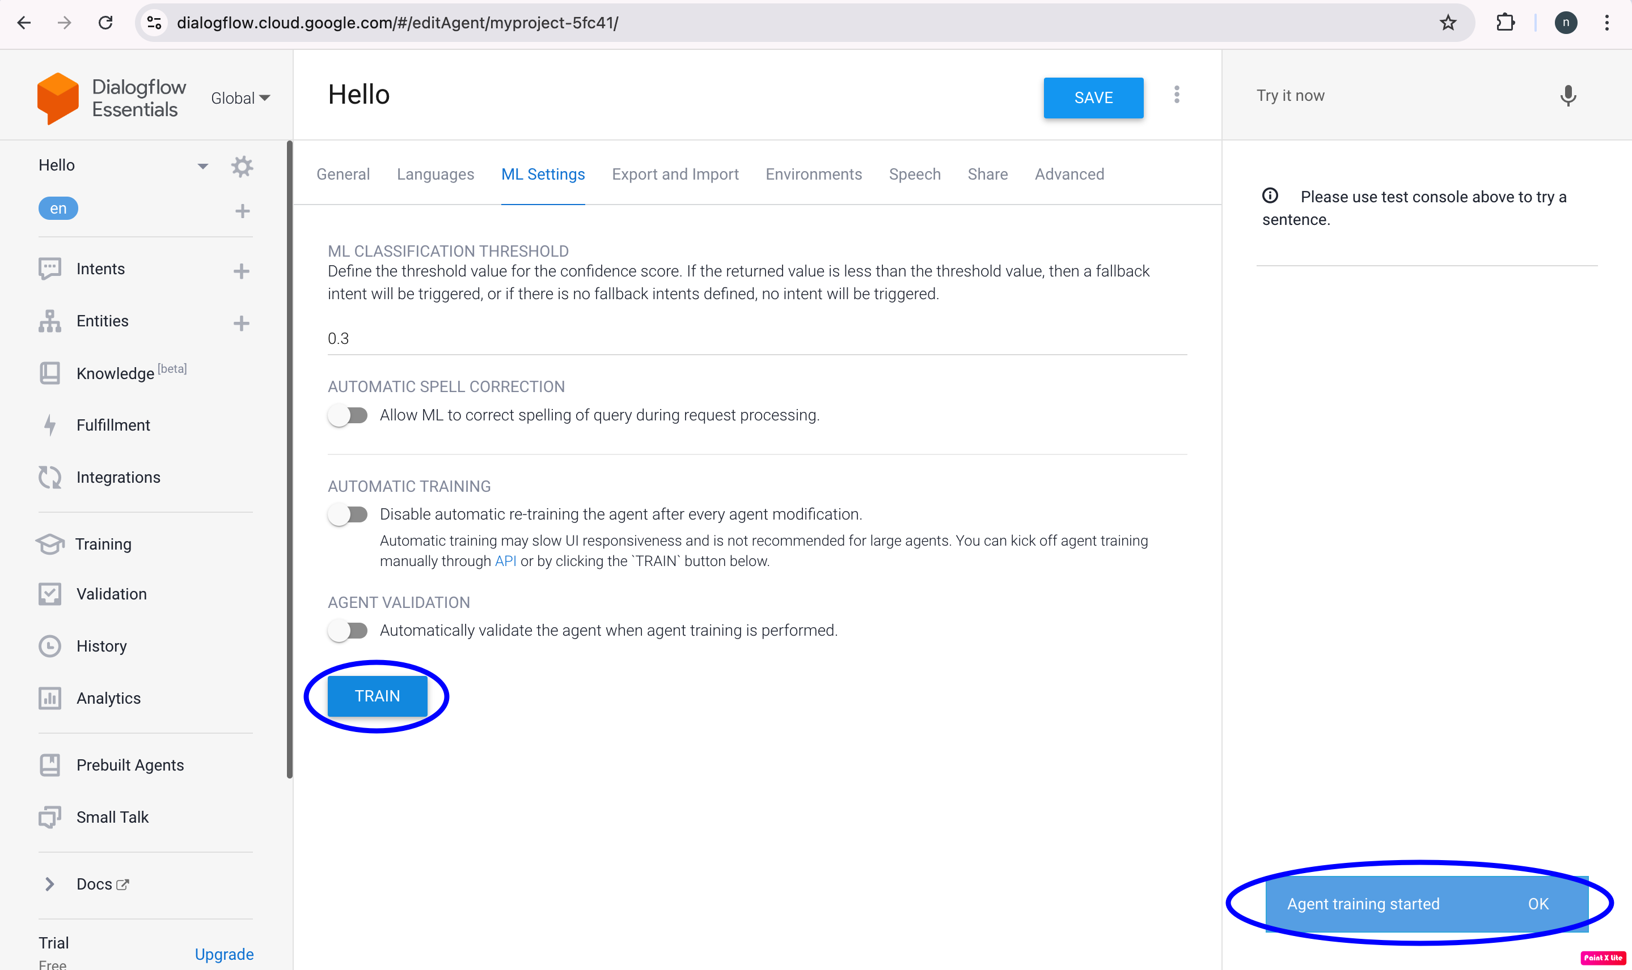The height and width of the screenshot is (970, 1632).
Task: Open Training via the graduation cap icon
Action: pos(50,544)
